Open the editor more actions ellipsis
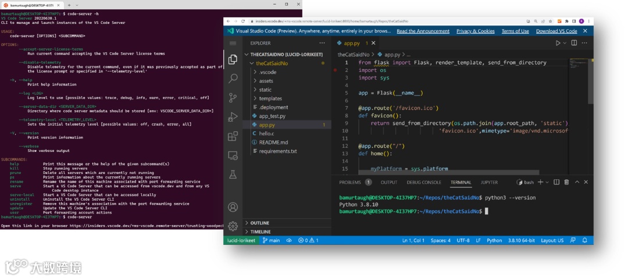The width and height of the screenshot is (628, 279). click(x=586, y=43)
